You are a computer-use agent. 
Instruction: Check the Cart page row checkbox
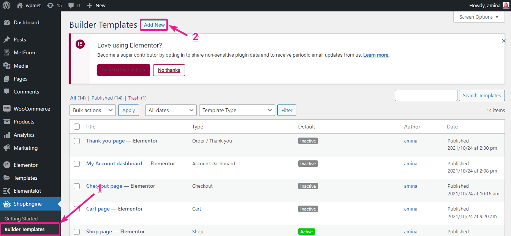(x=77, y=209)
